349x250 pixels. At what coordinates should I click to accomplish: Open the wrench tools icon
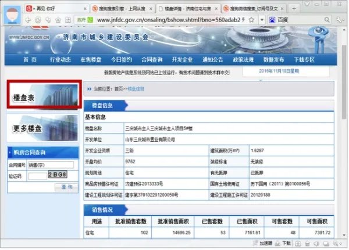(340, 20)
